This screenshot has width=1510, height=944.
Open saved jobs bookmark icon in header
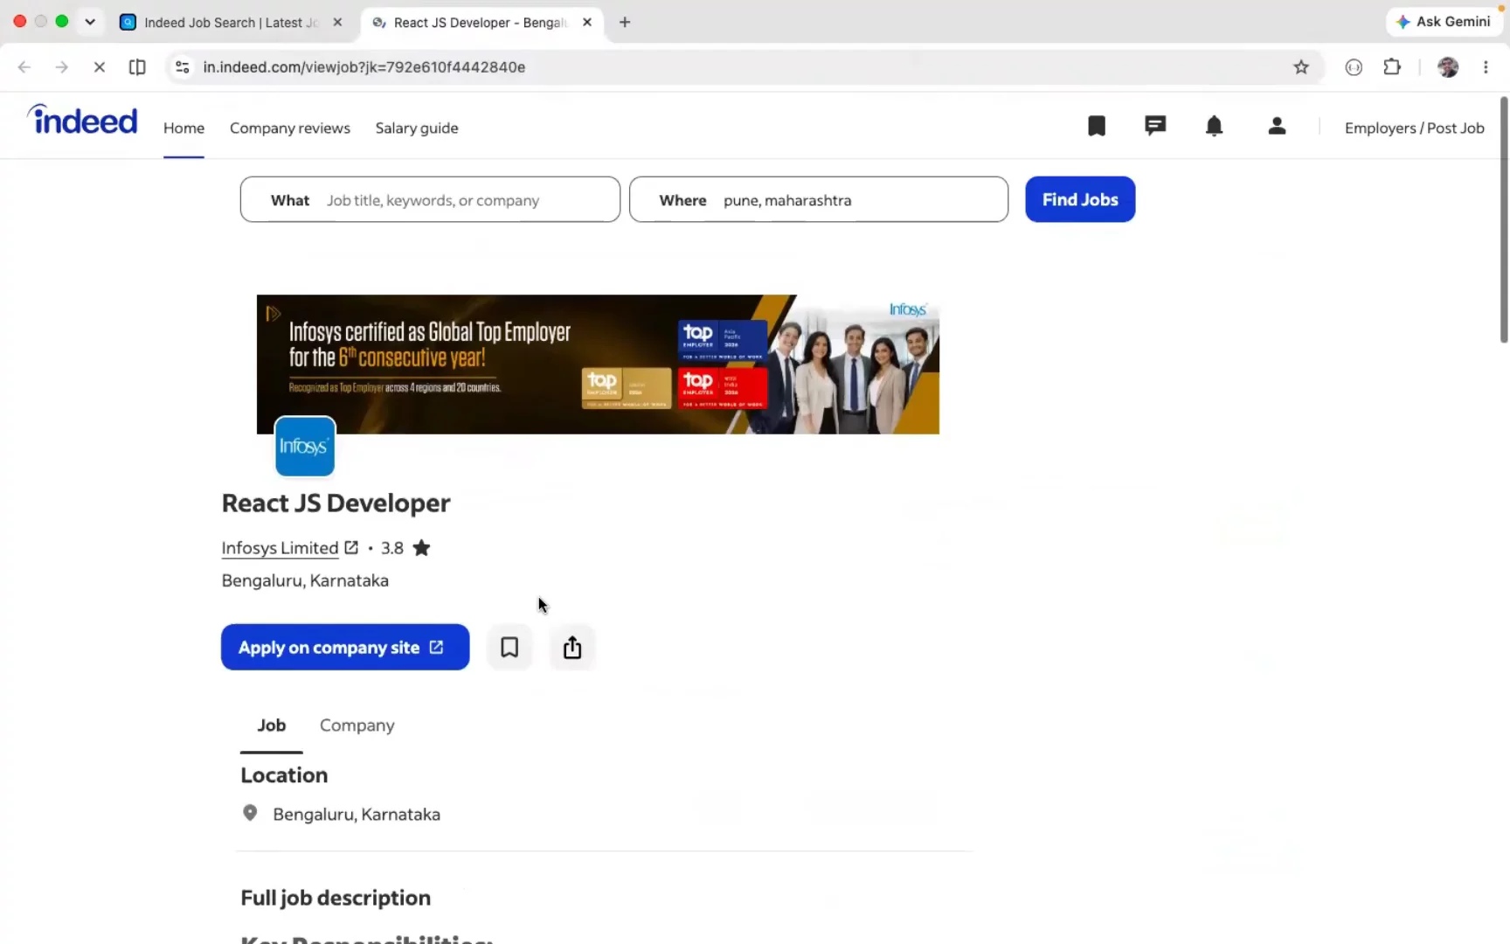[1097, 127]
